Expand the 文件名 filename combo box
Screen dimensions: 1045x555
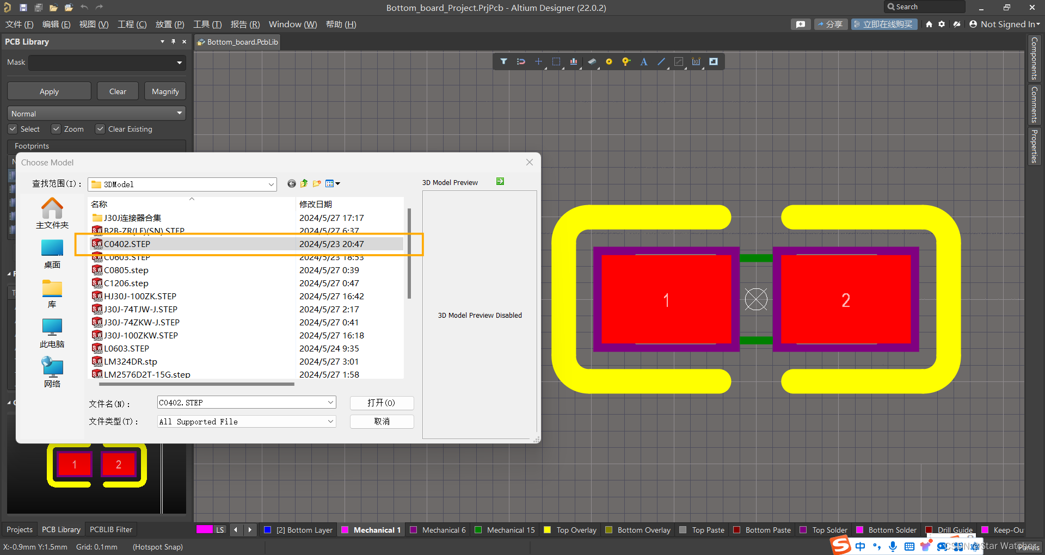point(330,403)
